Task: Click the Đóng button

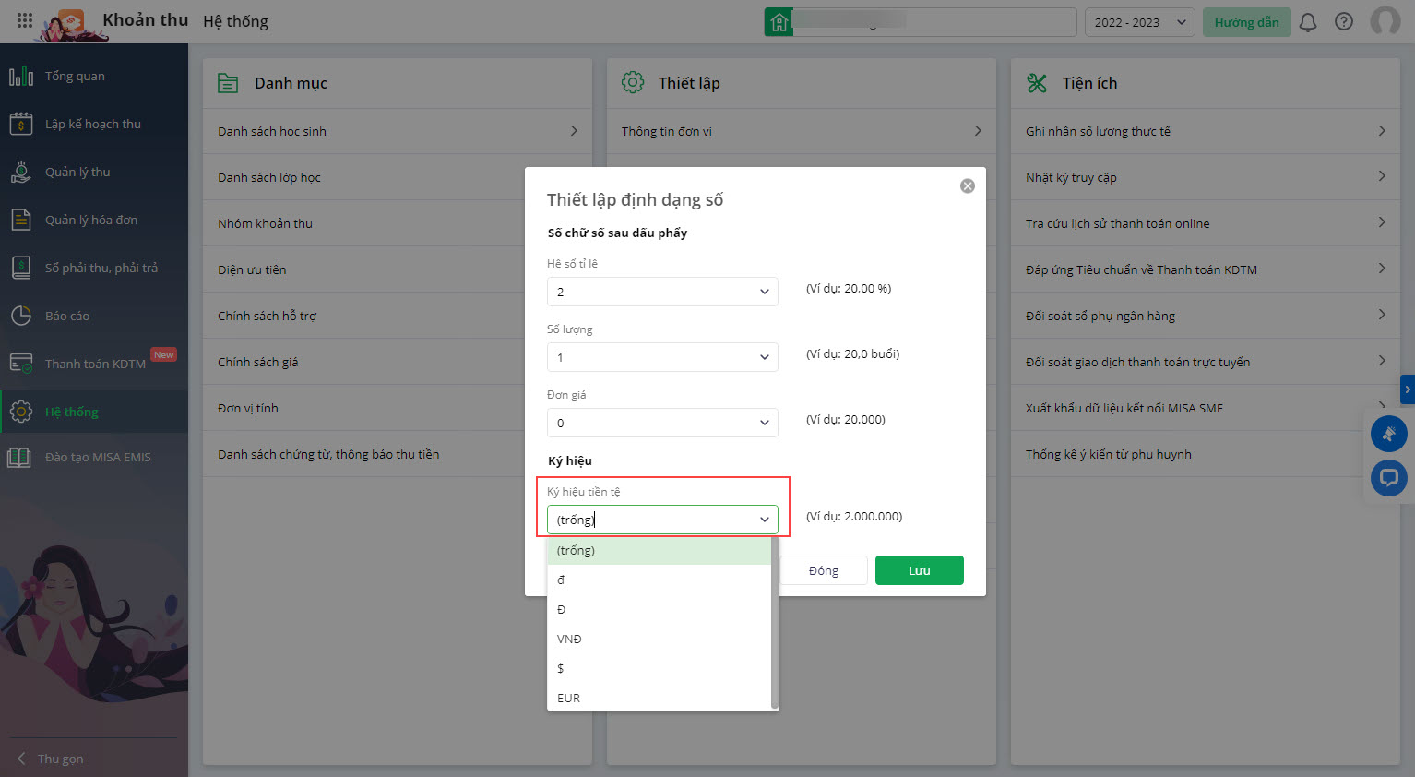Action: pos(823,570)
